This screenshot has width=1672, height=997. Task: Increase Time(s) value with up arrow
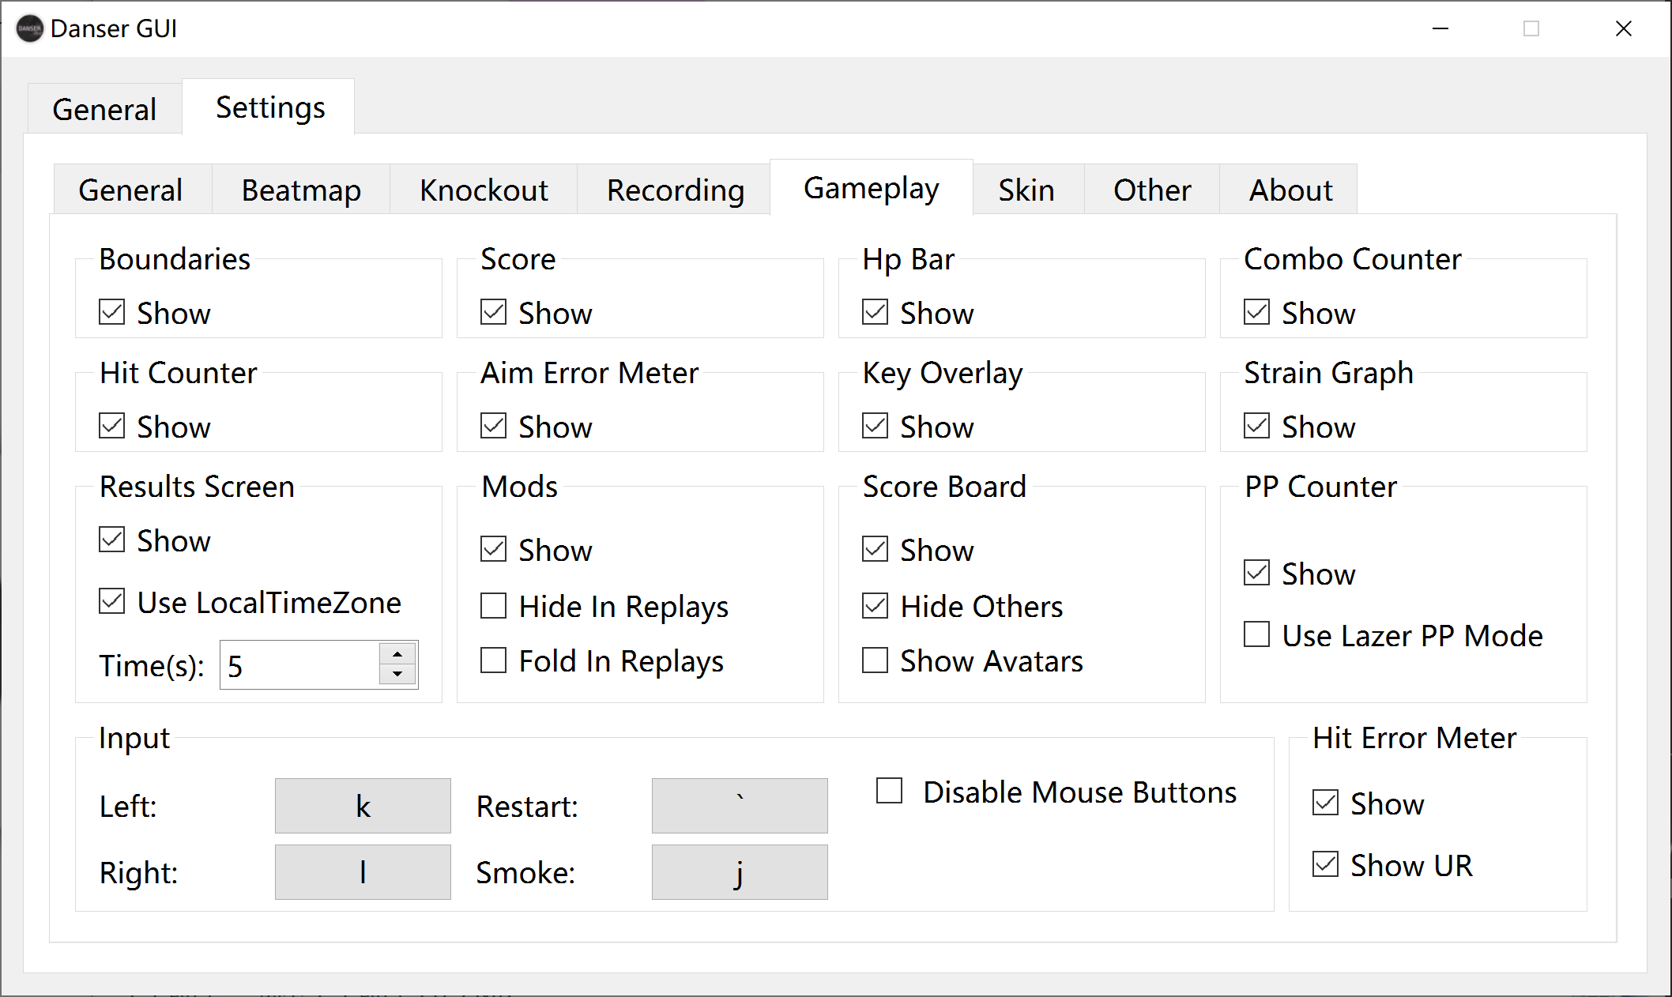coord(397,654)
